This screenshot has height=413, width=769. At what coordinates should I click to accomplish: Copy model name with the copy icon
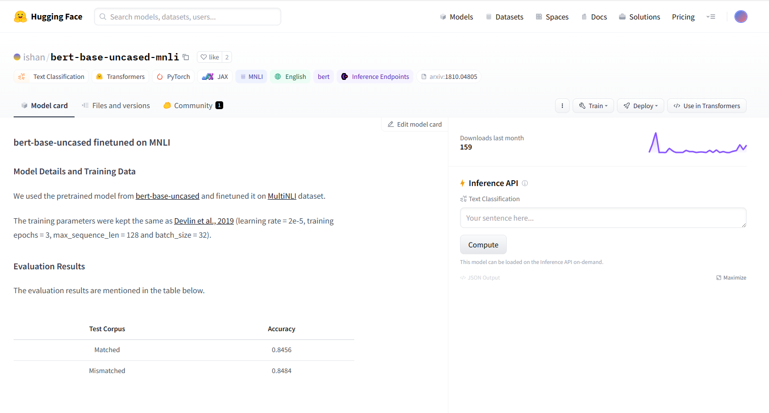186,57
